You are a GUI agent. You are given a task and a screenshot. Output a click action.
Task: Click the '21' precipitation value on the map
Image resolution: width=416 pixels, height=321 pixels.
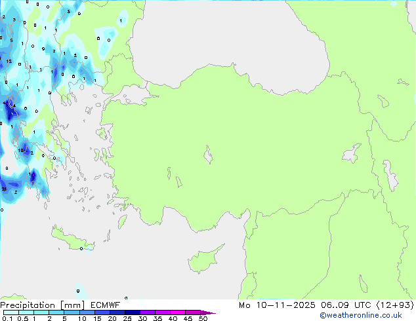4,189
